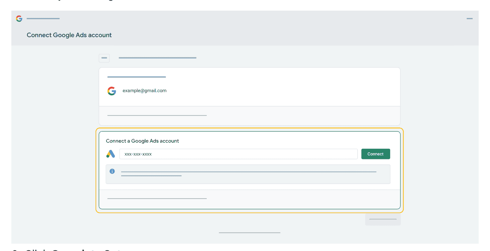Viewport: 490px width, 251px height.
Task: Click the Google Ads logo icon
Action: [111, 154]
